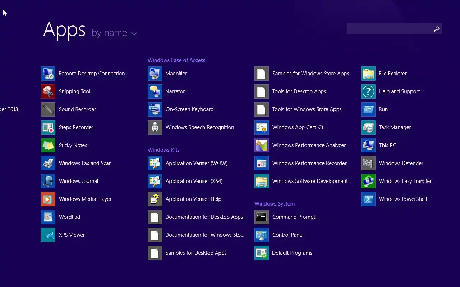Open Application Verifier (X64) icon
460x287 pixels.
click(x=155, y=181)
